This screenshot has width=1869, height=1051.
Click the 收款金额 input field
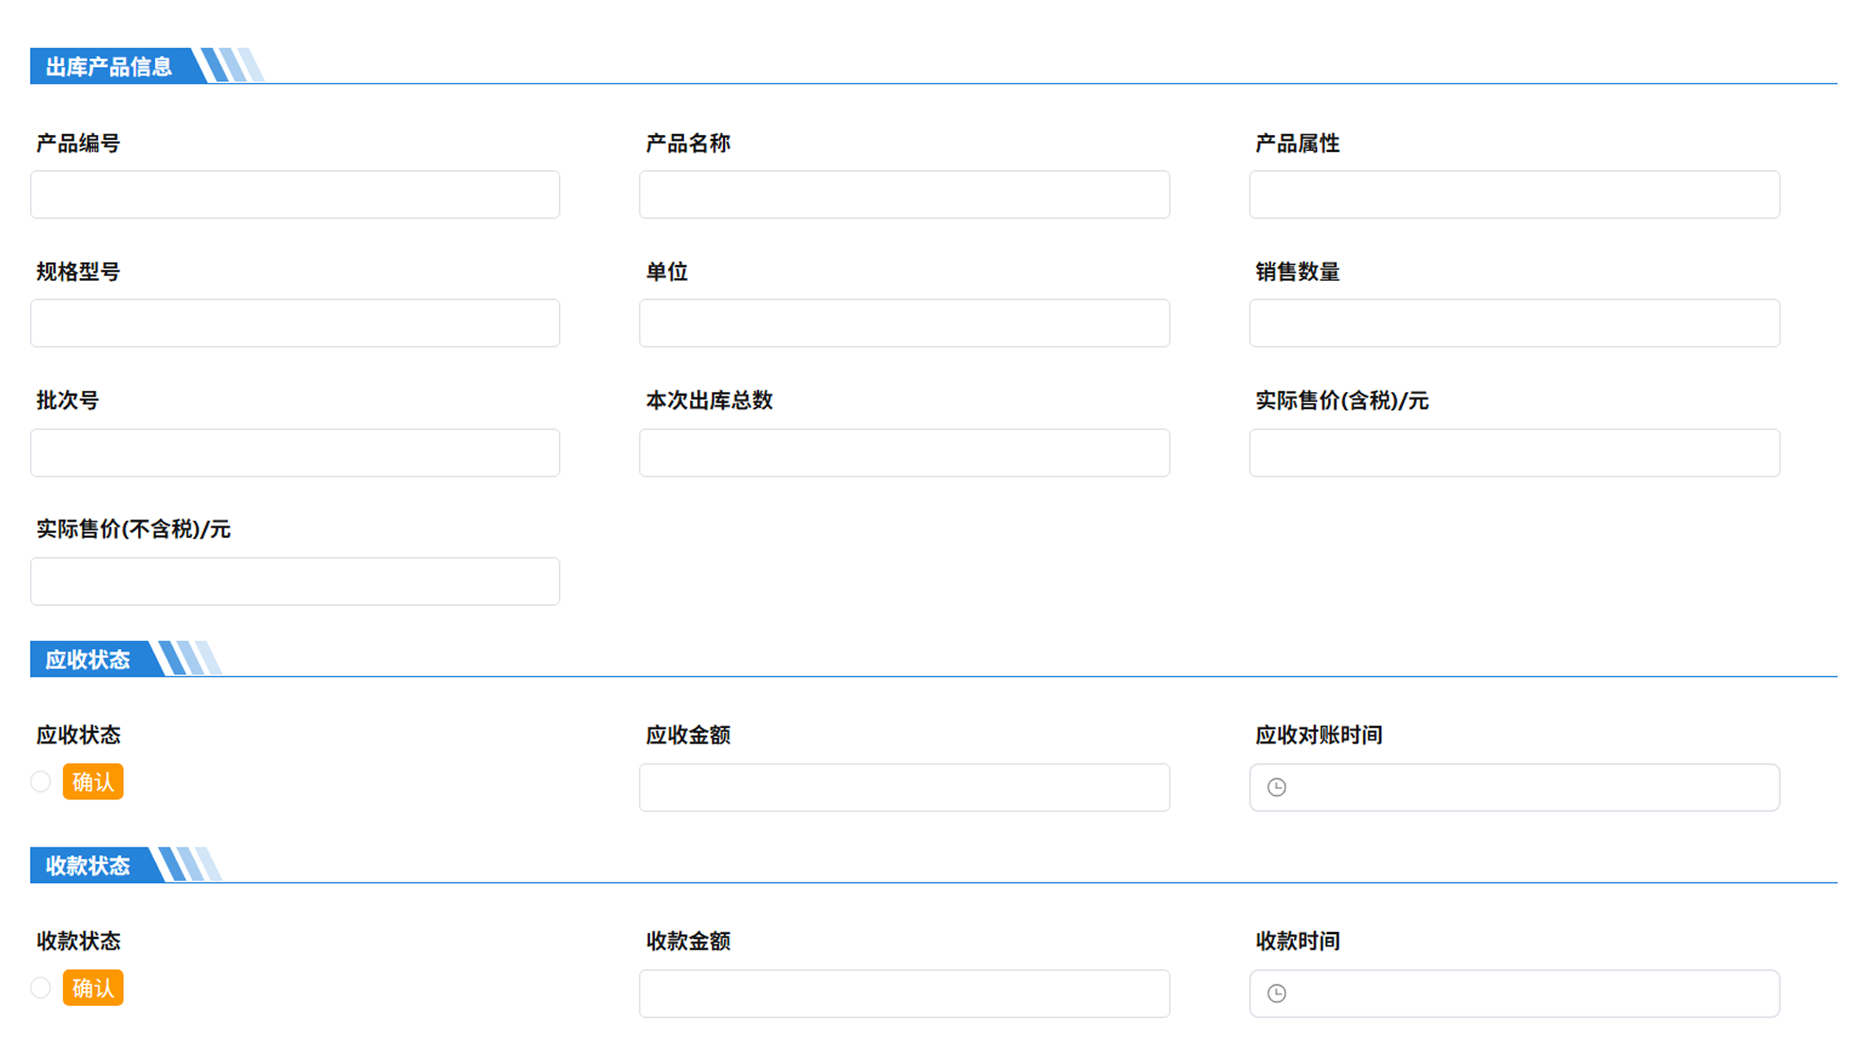tap(904, 993)
